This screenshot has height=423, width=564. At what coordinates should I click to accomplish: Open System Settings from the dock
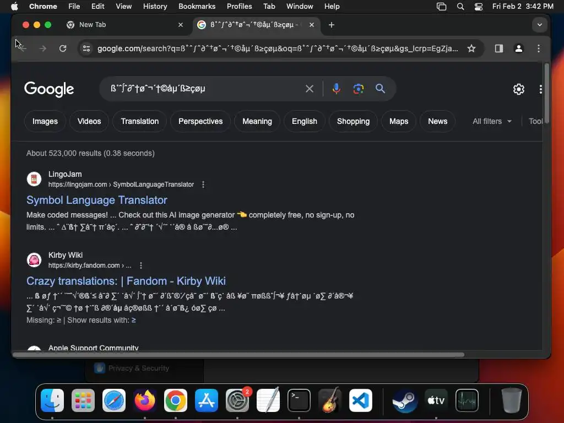237,400
